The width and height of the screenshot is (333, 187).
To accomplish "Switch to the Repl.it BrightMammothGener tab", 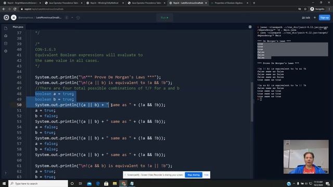I will 22,3.
